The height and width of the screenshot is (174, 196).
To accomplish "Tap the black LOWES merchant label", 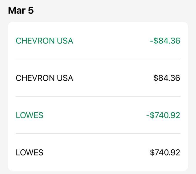I will 30,152.
